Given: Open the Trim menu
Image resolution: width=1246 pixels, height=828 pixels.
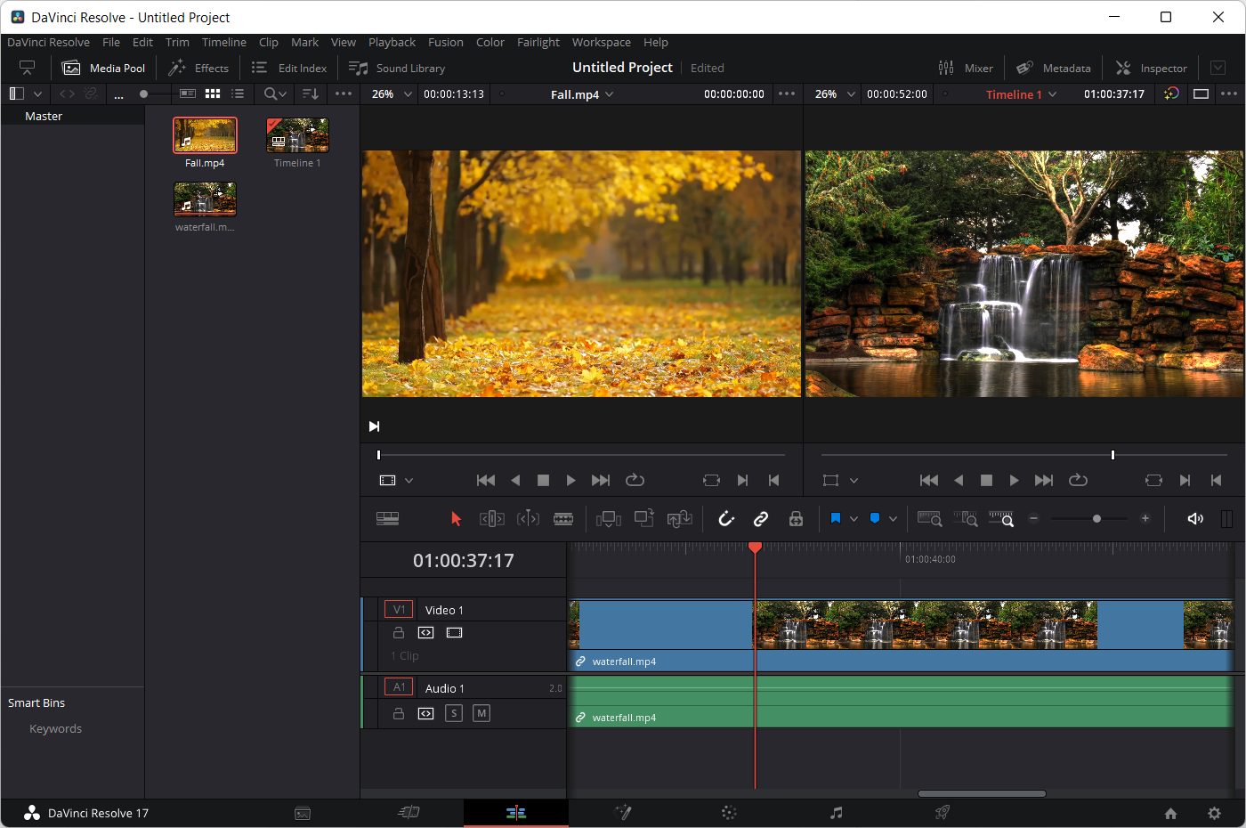Looking at the screenshot, I should click(x=177, y=42).
